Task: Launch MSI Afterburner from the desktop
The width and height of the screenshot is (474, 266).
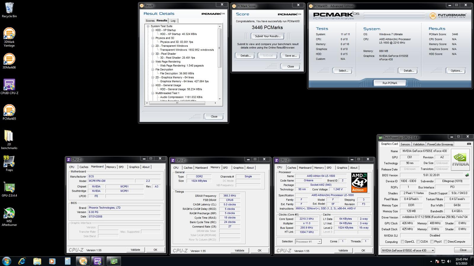Action: pos(9,217)
